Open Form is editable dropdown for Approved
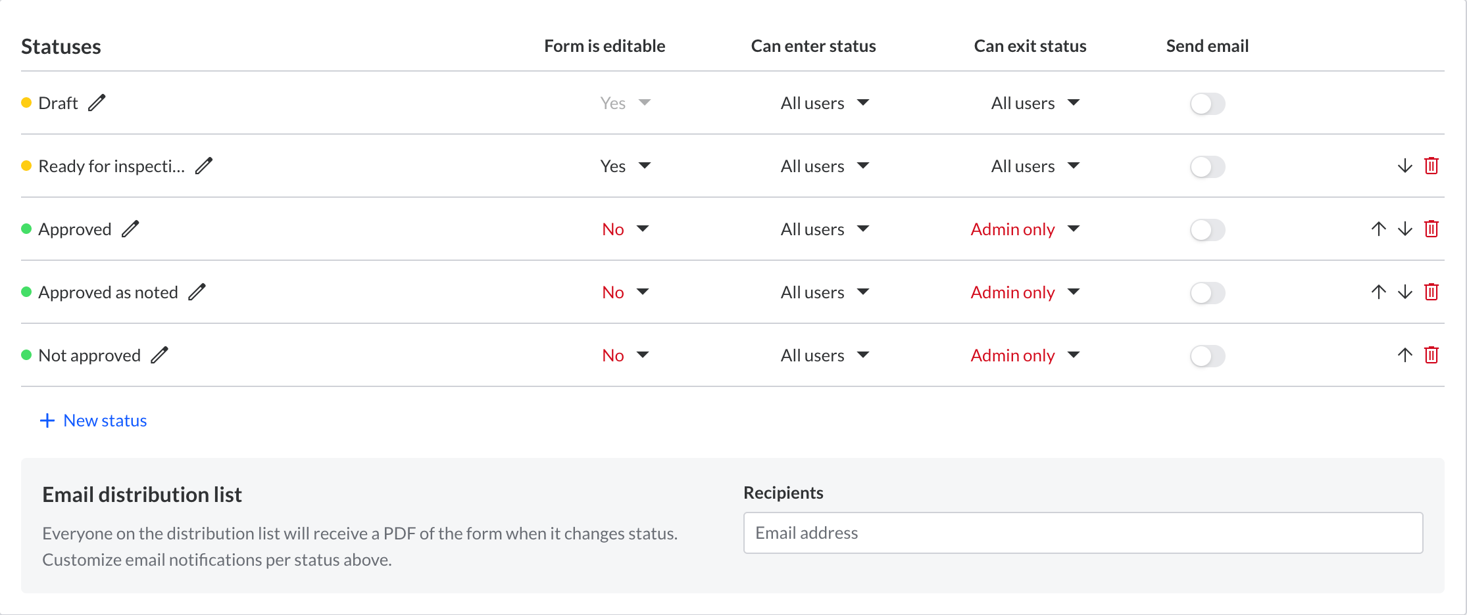 pyautogui.click(x=625, y=229)
